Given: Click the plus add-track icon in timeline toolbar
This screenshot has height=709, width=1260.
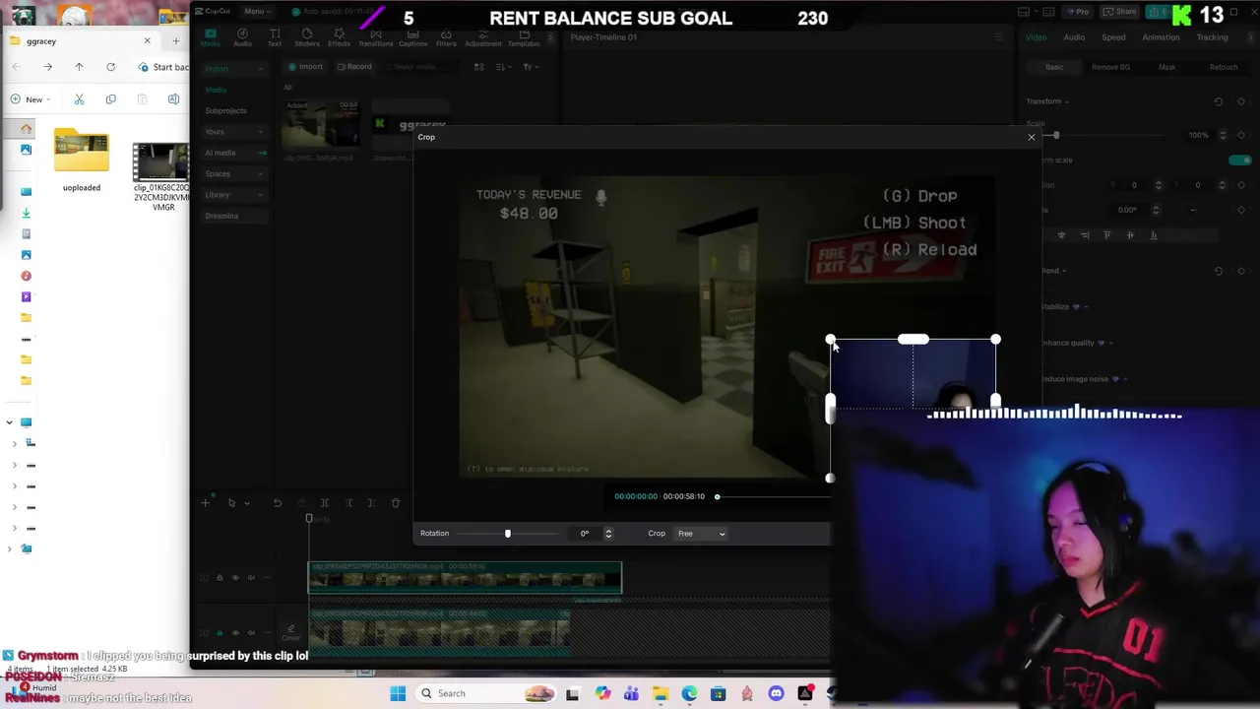Looking at the screenshot, I should point(206,503).
